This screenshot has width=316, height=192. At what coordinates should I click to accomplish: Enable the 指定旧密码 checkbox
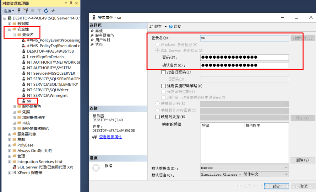pyautogui.click(x=163, y=72)
